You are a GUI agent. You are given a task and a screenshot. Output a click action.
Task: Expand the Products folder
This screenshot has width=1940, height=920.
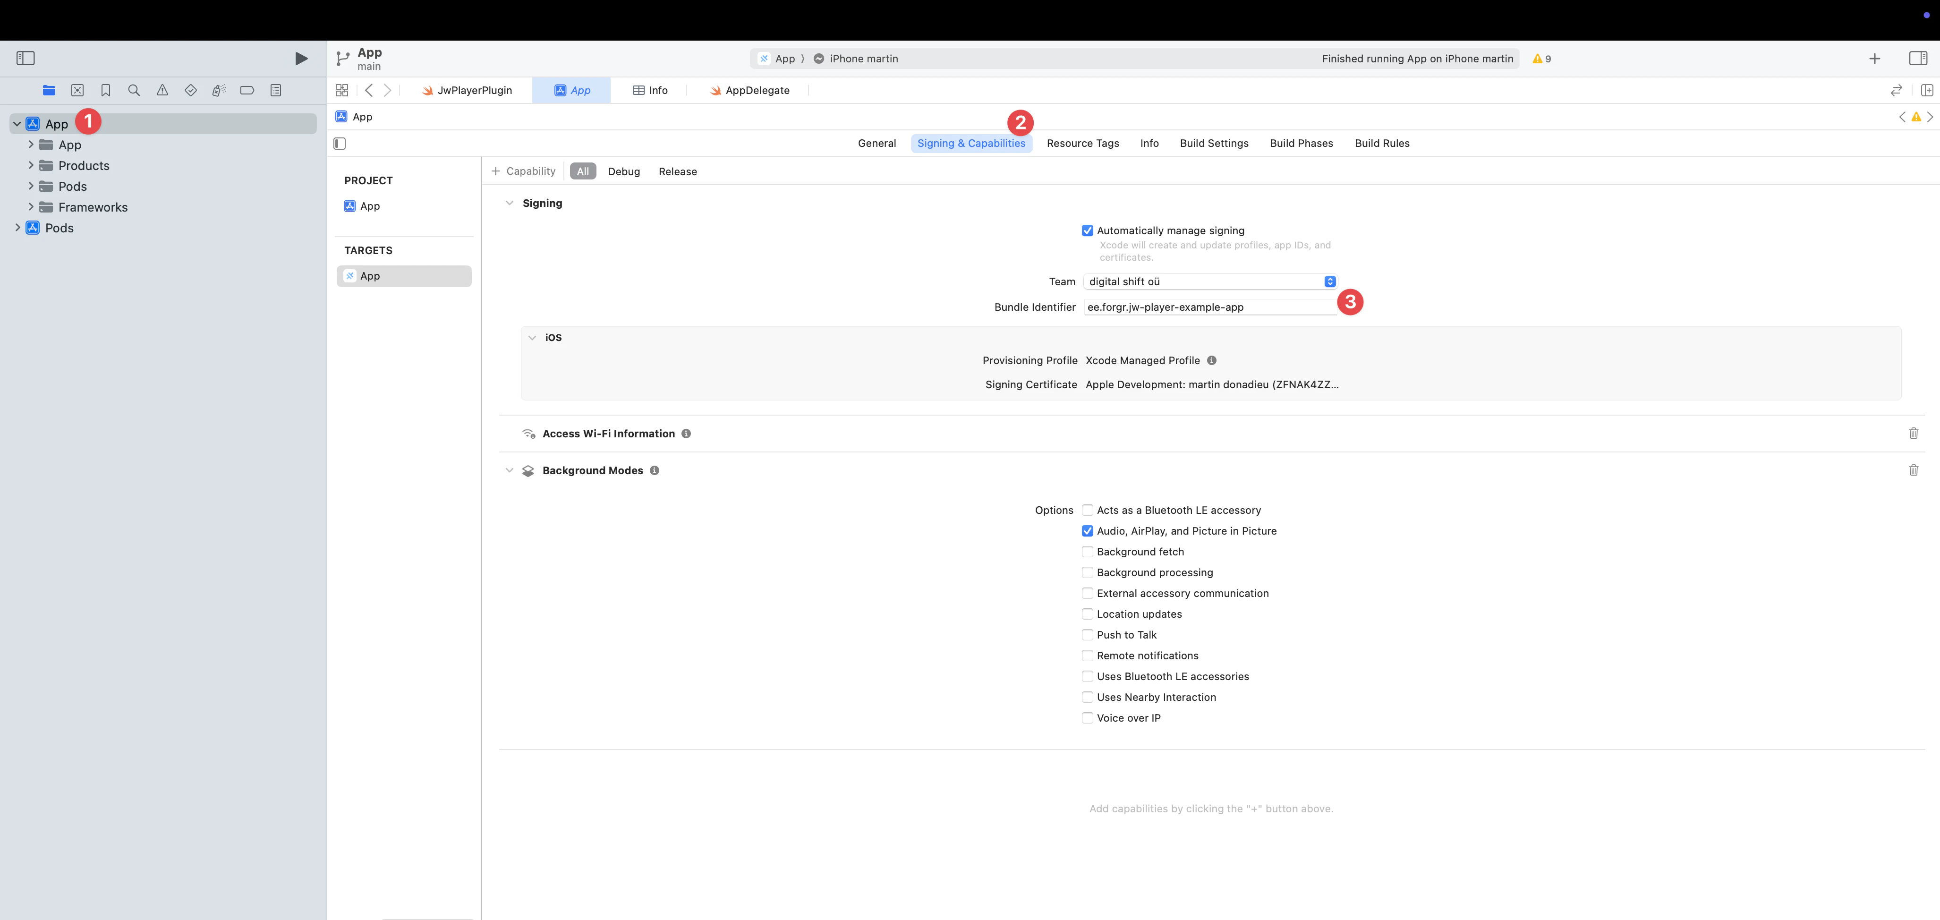31,166
